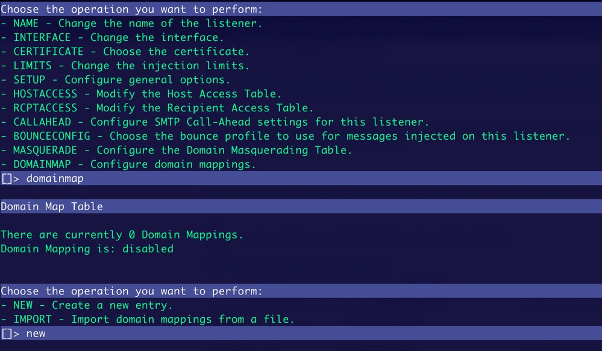Select the CALLAHEAD SMTP Call-Ahead entry
The image size is (602, 351).
click(215, 122)
